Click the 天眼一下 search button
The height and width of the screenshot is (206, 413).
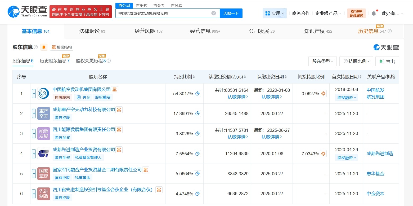click(x=231, y=13)
